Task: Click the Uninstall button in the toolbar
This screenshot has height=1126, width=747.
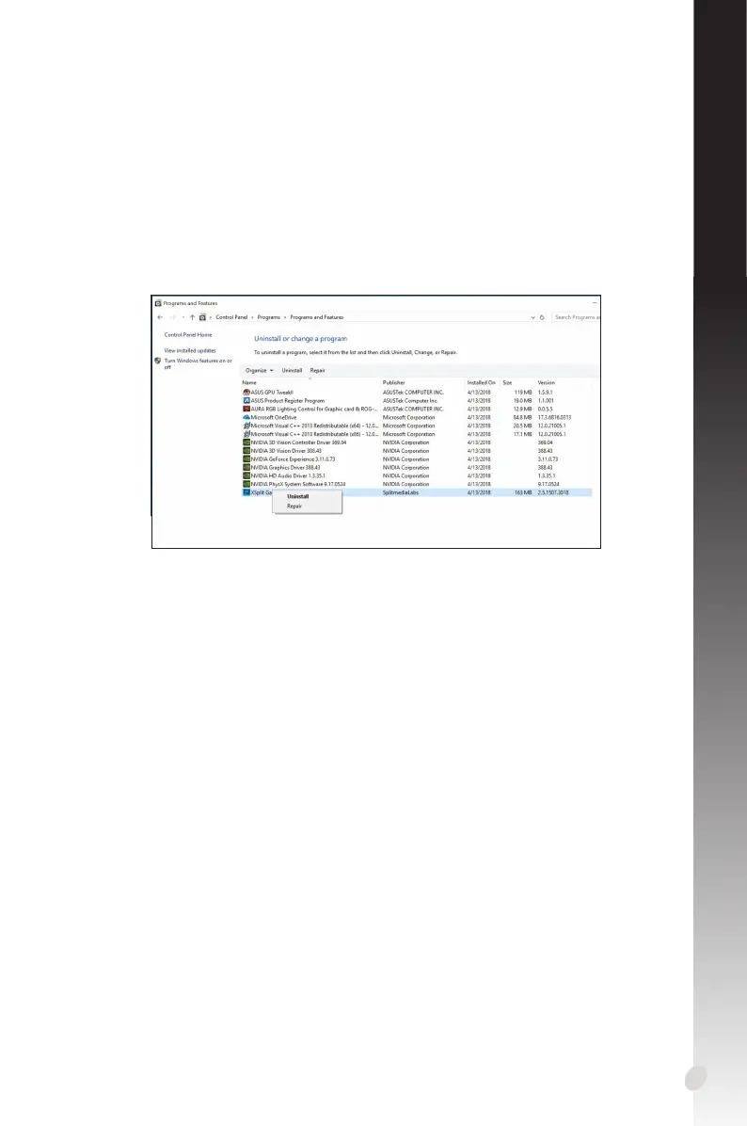Action: coord(292,371)
